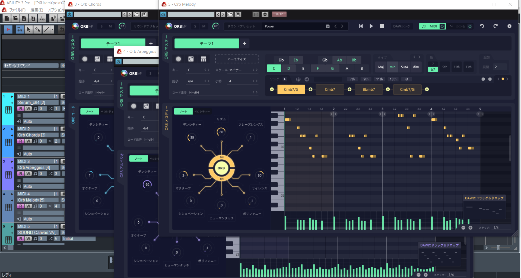Viewport: 521px width, 278px height.
Task: Select the line draw tool in ABILITY toolbar
Action: [47, 29]
